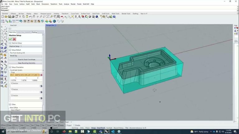Click the red X cancel icon
This screenshot has height=134, width=239.
(x=14, y=39)
